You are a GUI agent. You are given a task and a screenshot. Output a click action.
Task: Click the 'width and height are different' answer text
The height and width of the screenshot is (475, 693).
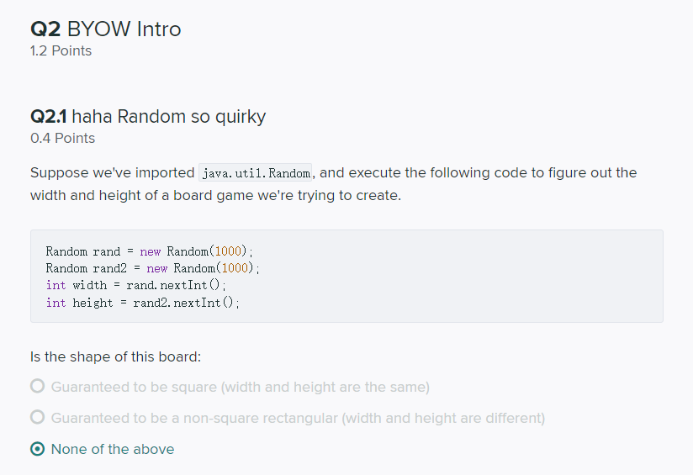442,418
